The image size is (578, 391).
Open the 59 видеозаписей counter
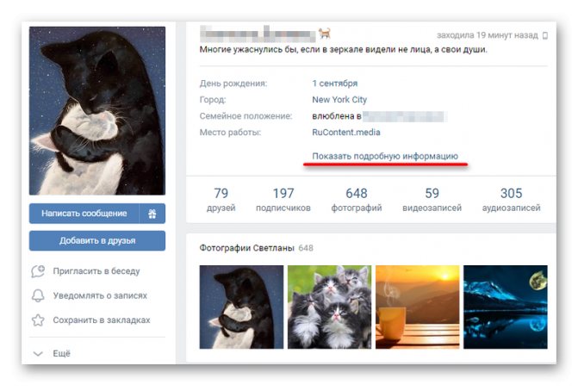pyautogui.click(x=432, y=199)
